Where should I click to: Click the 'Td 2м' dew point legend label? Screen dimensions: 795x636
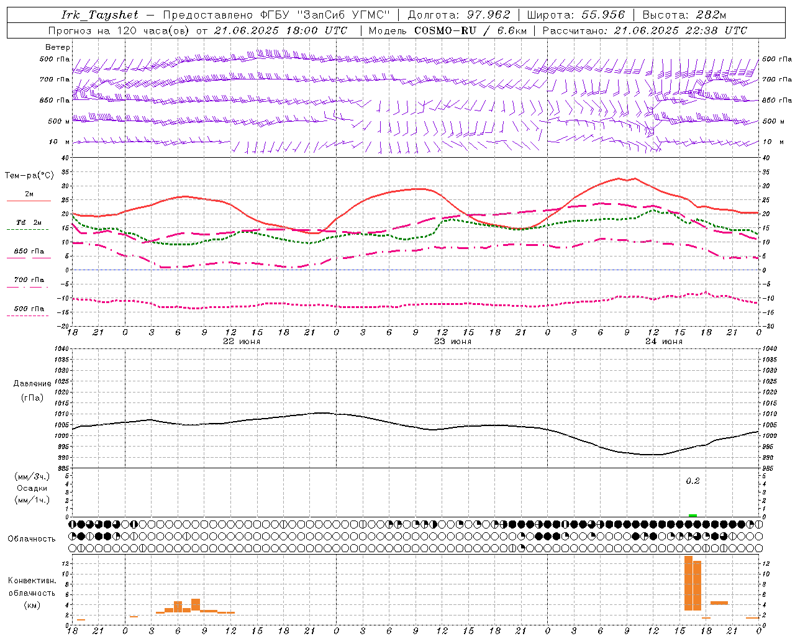click(x=29, y=222)
